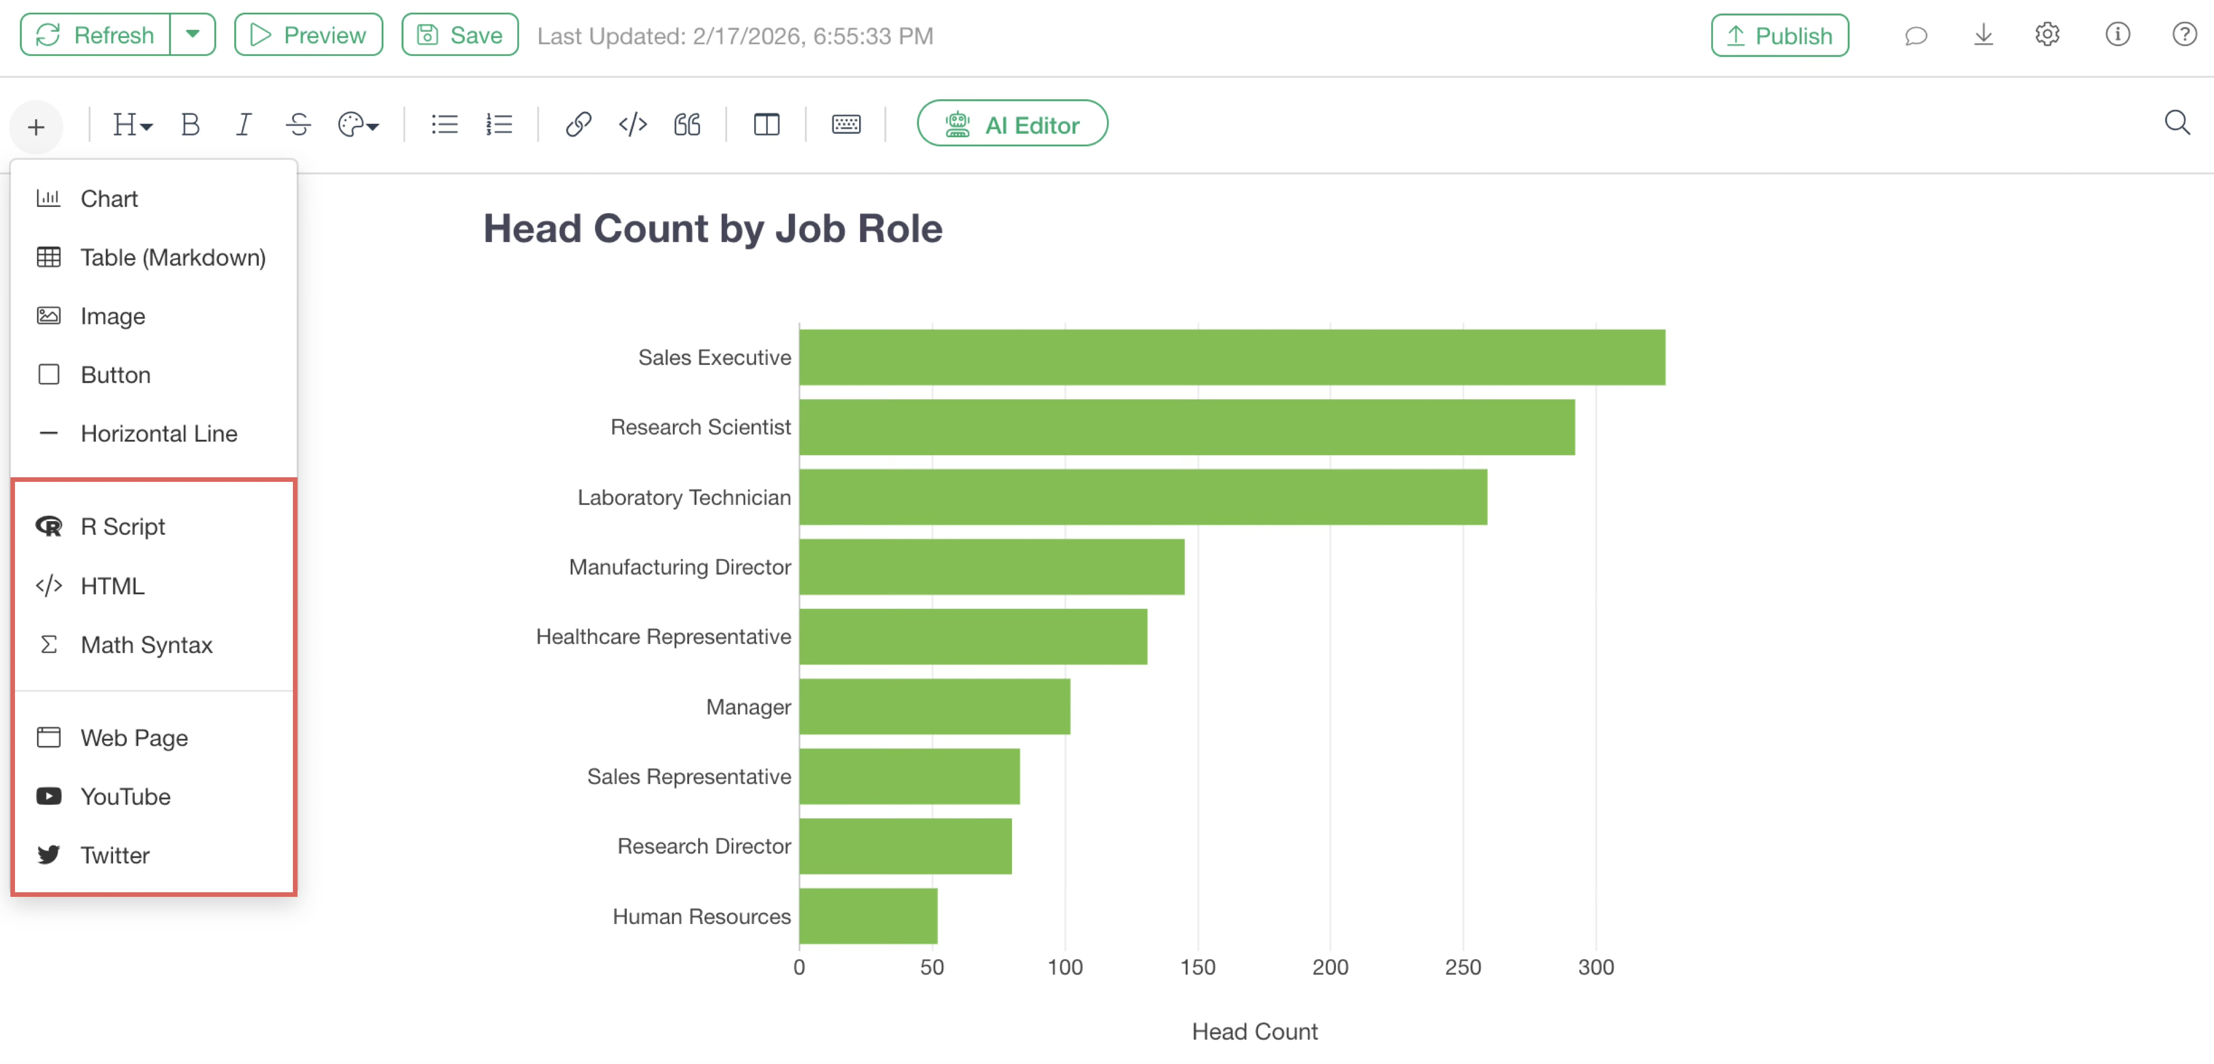The image size is (2214, 1064).
Task: Open the download icon at top right
Action: [1983, 35]
